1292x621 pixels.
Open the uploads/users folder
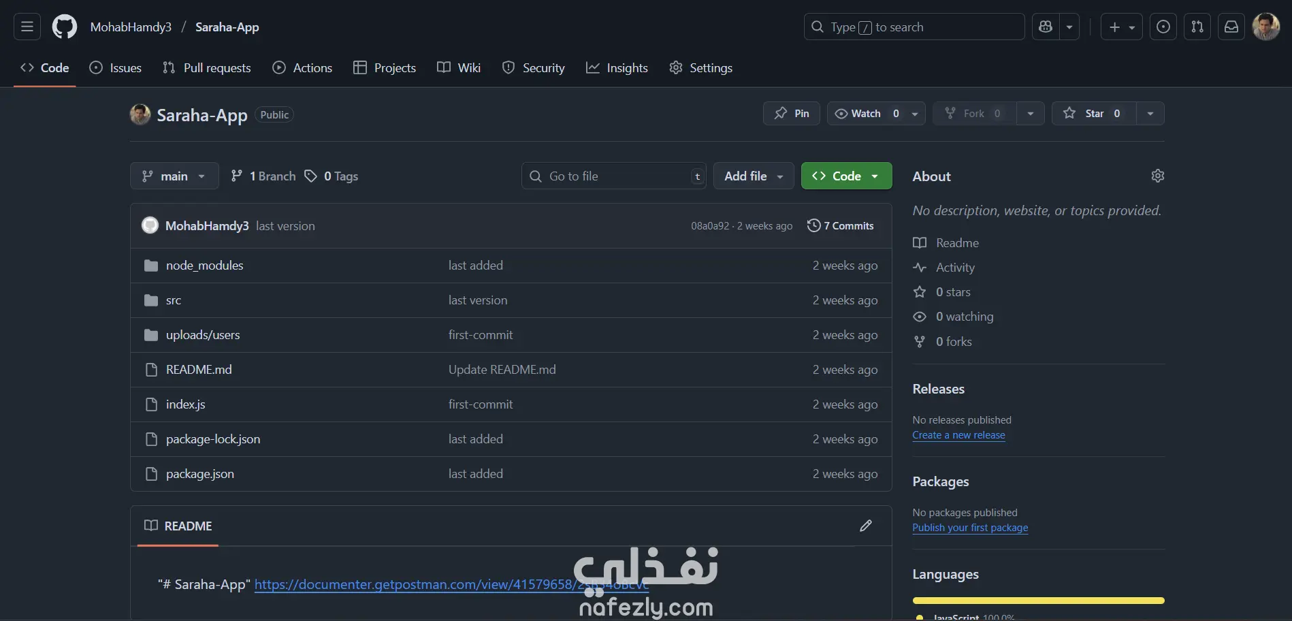tap(203, 335)
